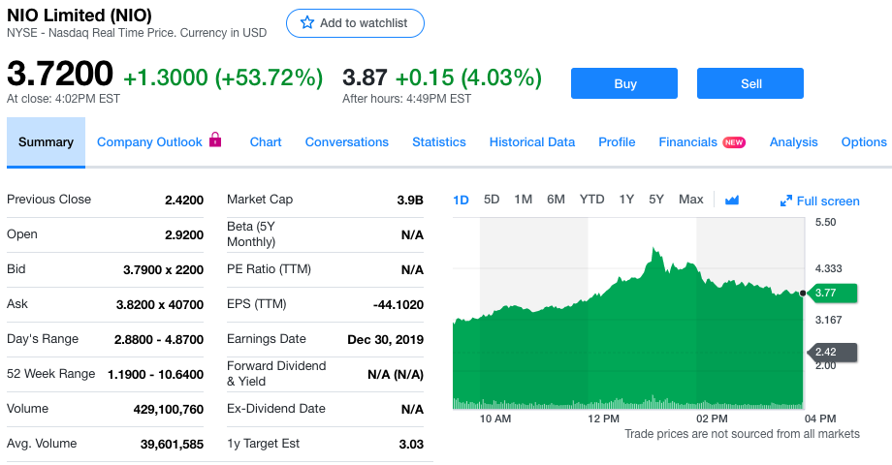Viewport: 892px width, 465px height.
Task: Choose the 1Y chart range
Action: (626, 200)
